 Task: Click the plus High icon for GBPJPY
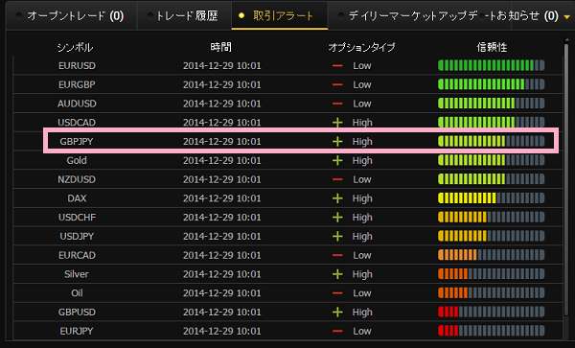(337, 142)
